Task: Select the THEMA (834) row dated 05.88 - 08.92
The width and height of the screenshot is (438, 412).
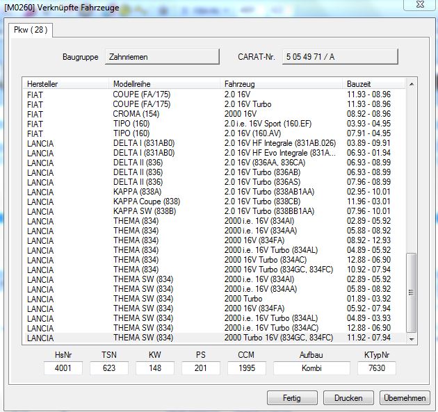Action: (x=215, y=231)
